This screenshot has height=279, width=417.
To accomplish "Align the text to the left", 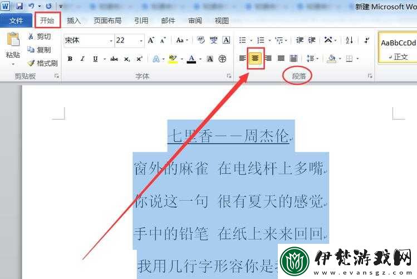I will (242, 58).
